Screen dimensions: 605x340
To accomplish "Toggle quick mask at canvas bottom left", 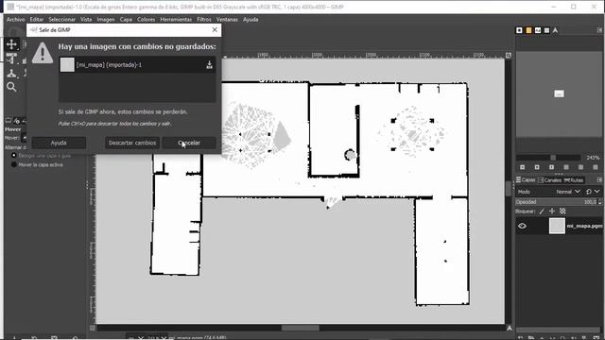I will click(x=93, y=328).
